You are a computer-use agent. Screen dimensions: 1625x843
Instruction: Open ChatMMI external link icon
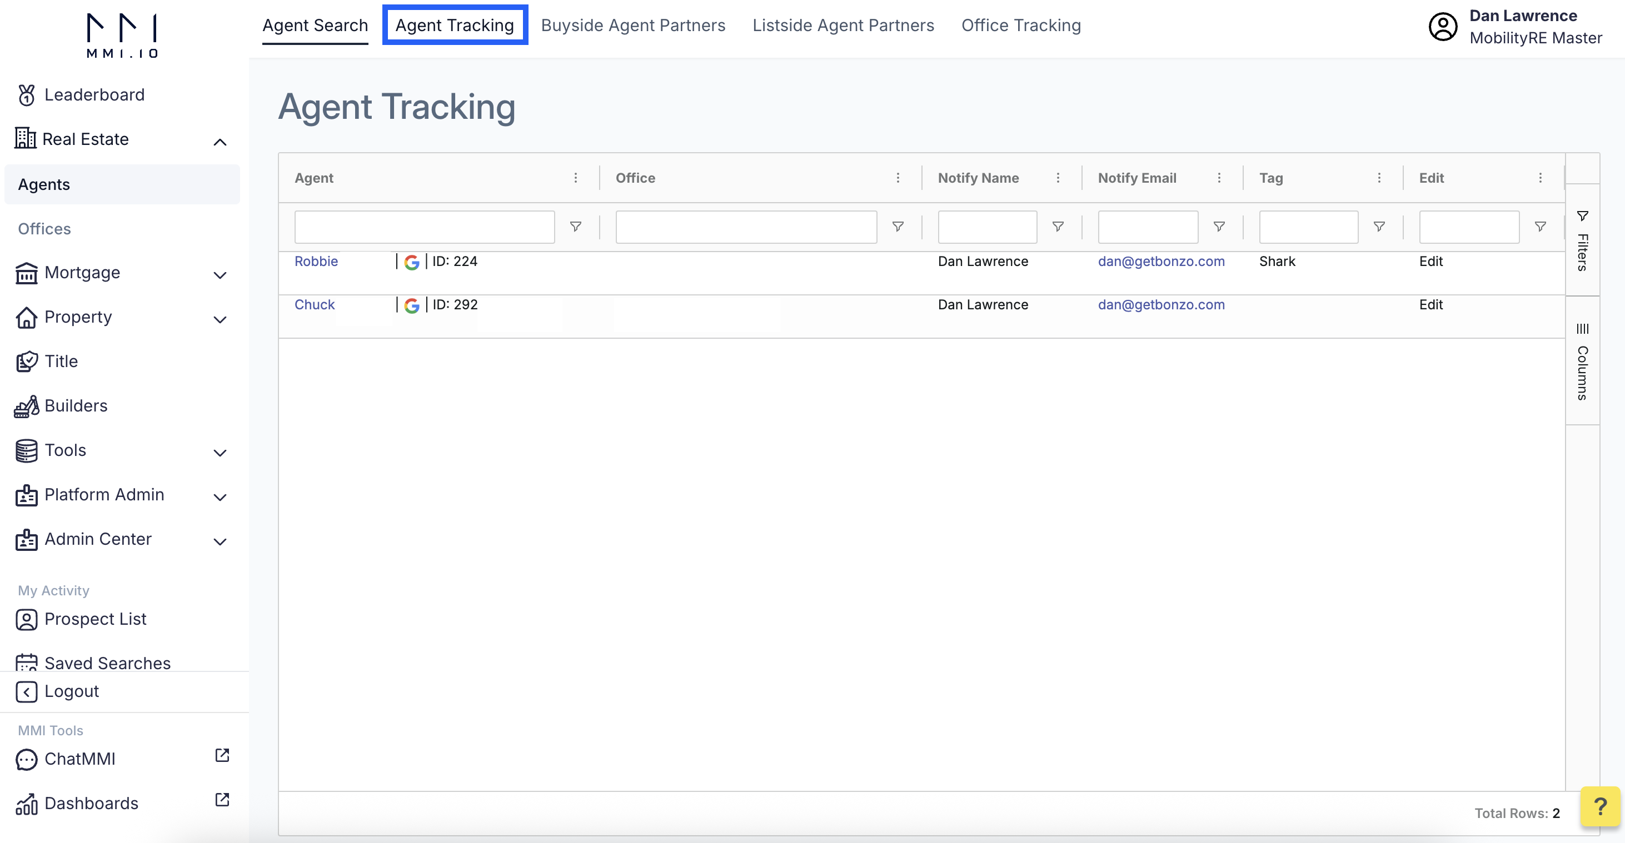pyautogui.click(x=222, y=755)
